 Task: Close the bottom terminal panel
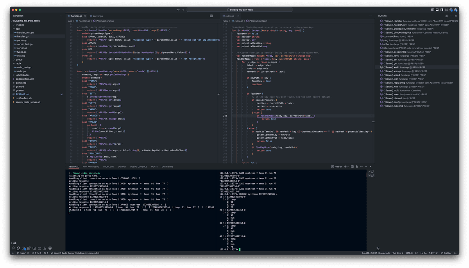(371, 167)
